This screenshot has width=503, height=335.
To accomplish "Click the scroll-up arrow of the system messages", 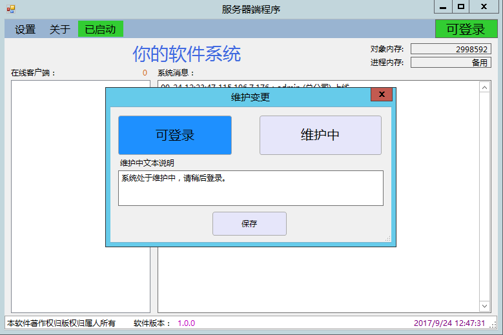I will [x=485, y=86].
